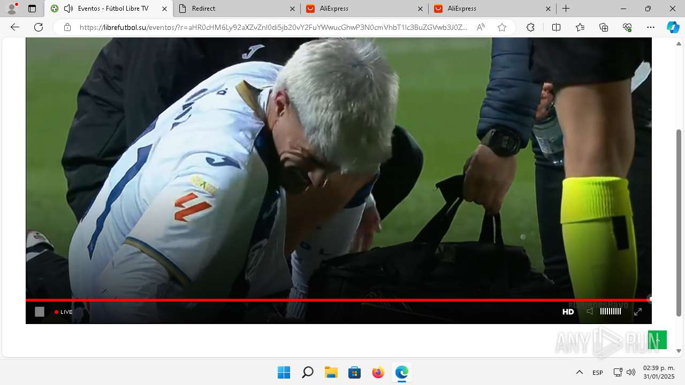This screenshot has height=385, width=685.
Task: Open Windows Search from taskbar
Action: pyautogui.click(x=307, y=372)
